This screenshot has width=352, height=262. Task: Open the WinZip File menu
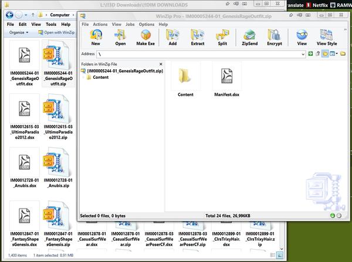(85, 24)
